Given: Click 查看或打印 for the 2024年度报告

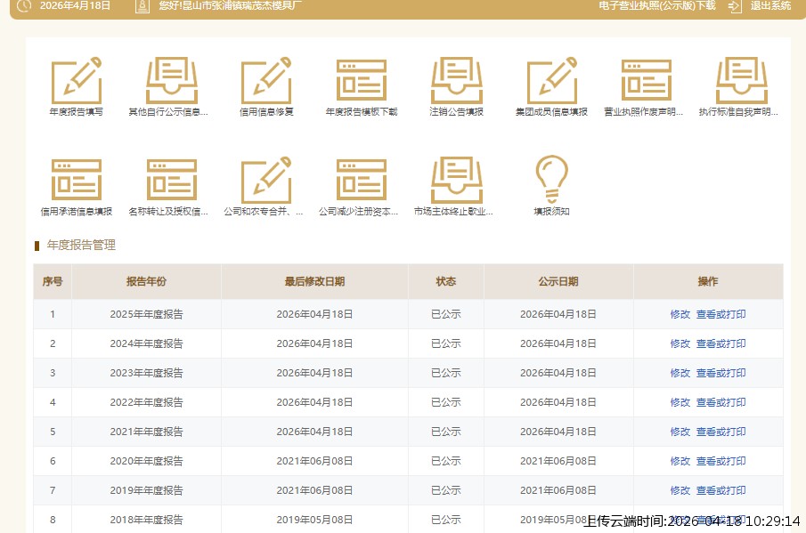Looking at the screenshot, I should [721, 343].
